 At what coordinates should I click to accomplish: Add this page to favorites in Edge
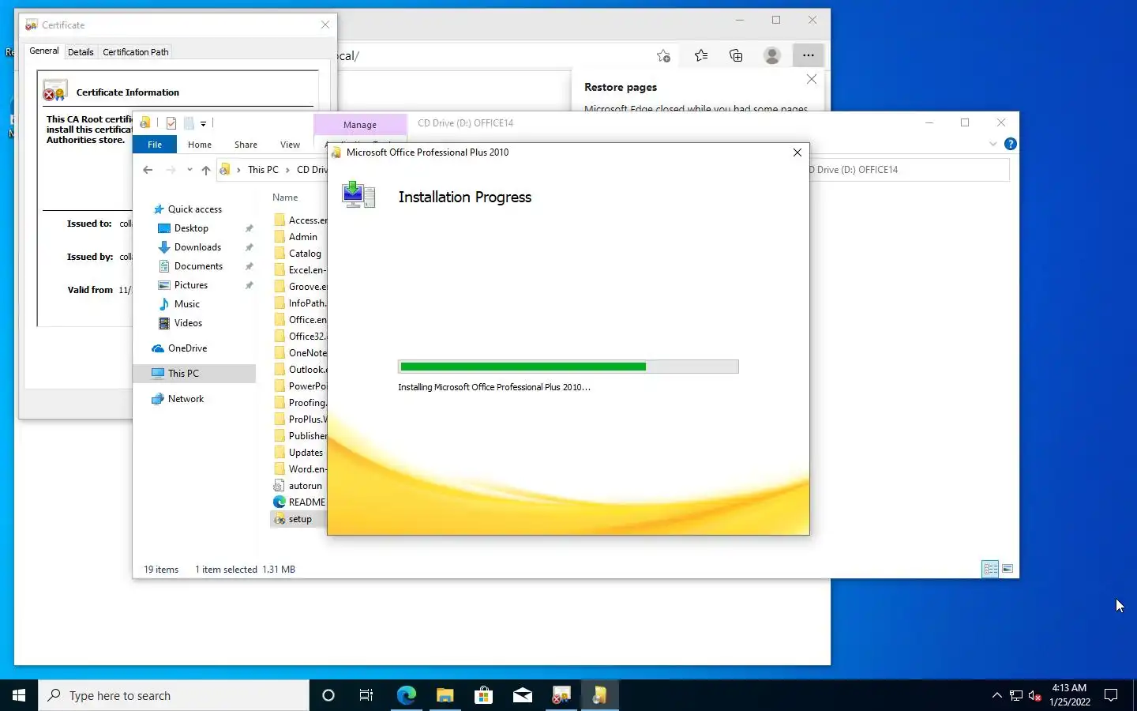coord(663,55)
